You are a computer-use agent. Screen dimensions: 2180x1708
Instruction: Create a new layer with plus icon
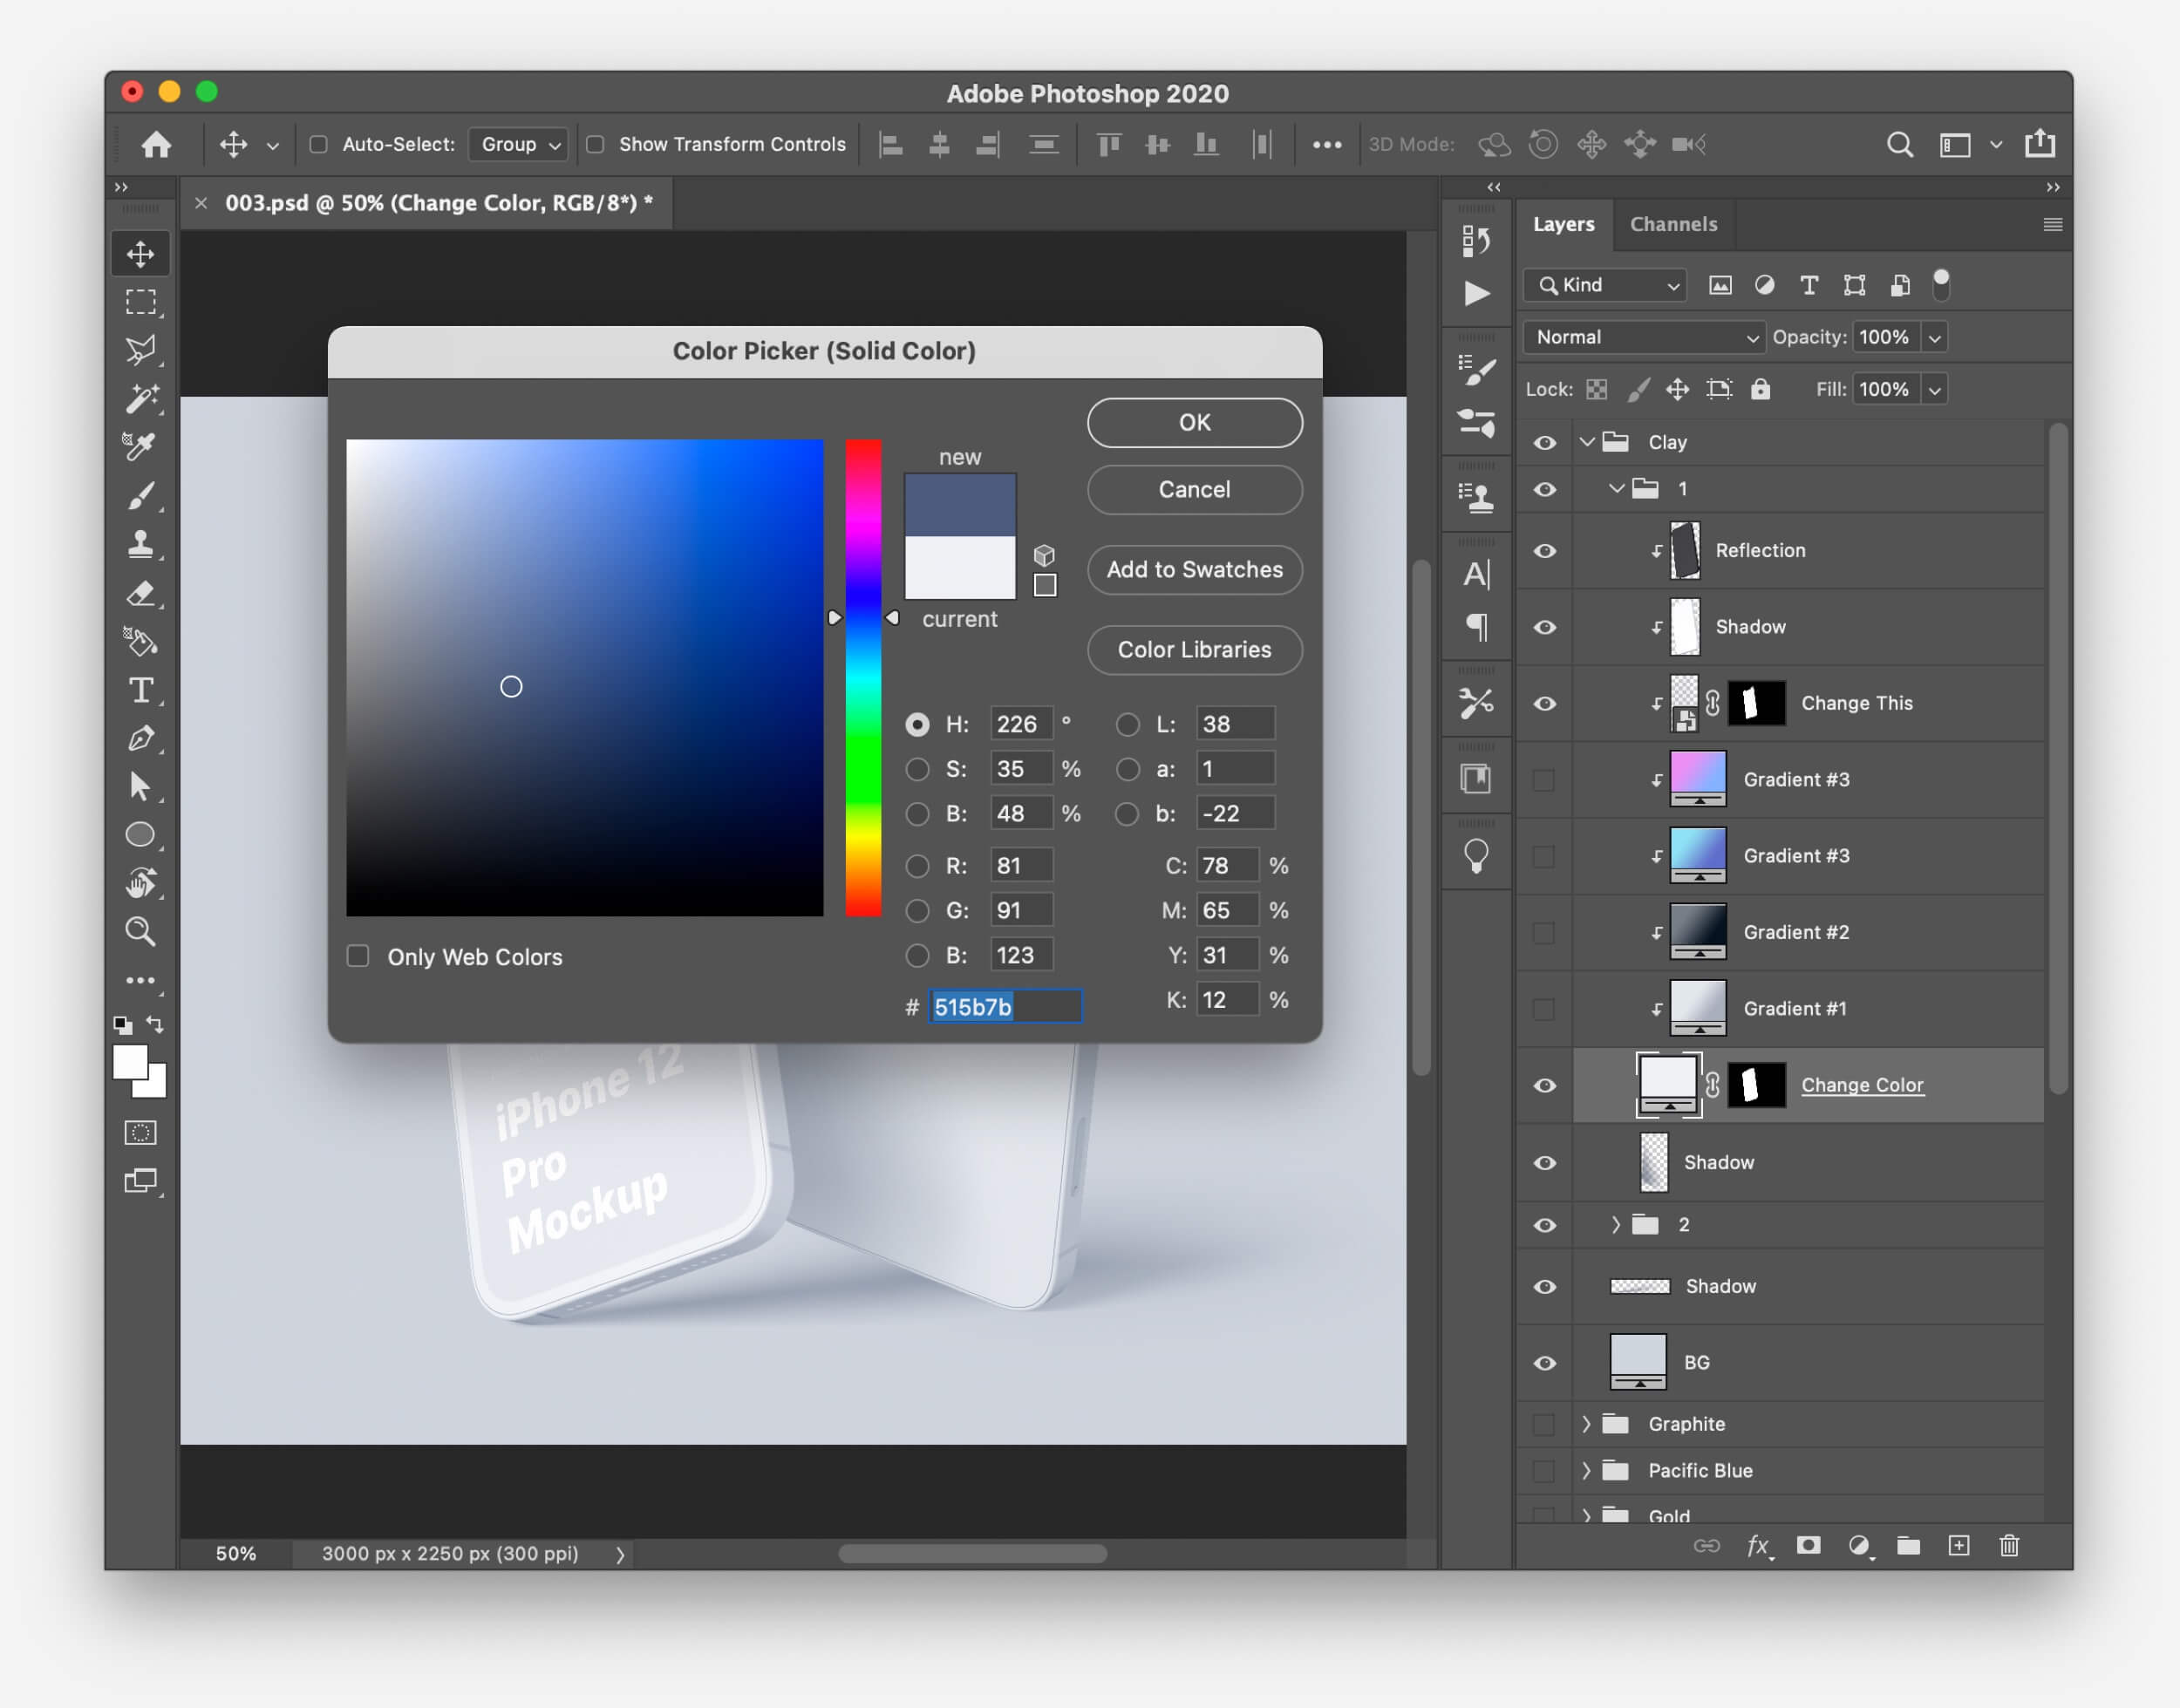(x=1959, y=1546)
